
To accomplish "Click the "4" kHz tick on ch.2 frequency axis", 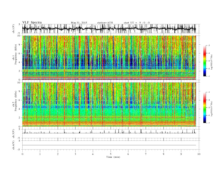I will [x=20, y=109].
